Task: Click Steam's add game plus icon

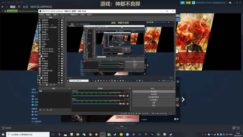Action: 3,128
